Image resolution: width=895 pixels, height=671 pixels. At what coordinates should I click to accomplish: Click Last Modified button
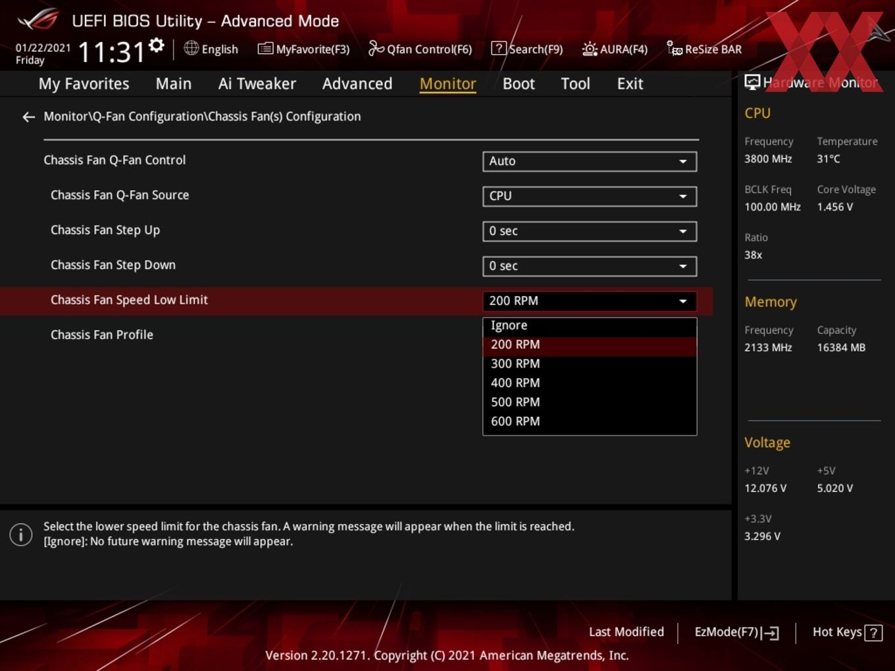pyautogui.click(x=626, y=632)
